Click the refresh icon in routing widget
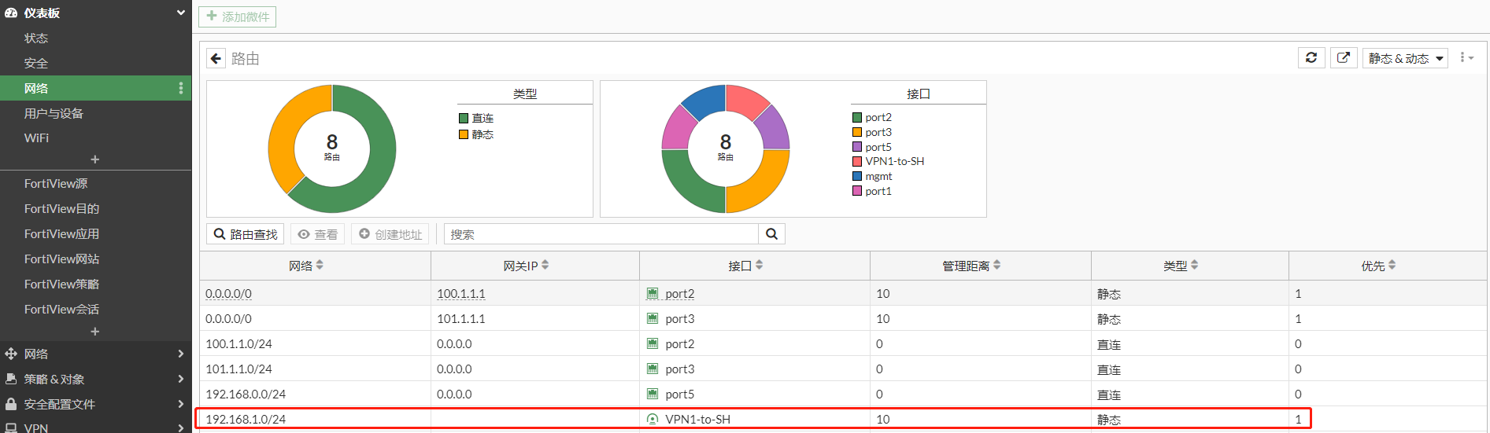This screenshot has height=433, width=1490. pyautogui.click(x=1311, y=58)
